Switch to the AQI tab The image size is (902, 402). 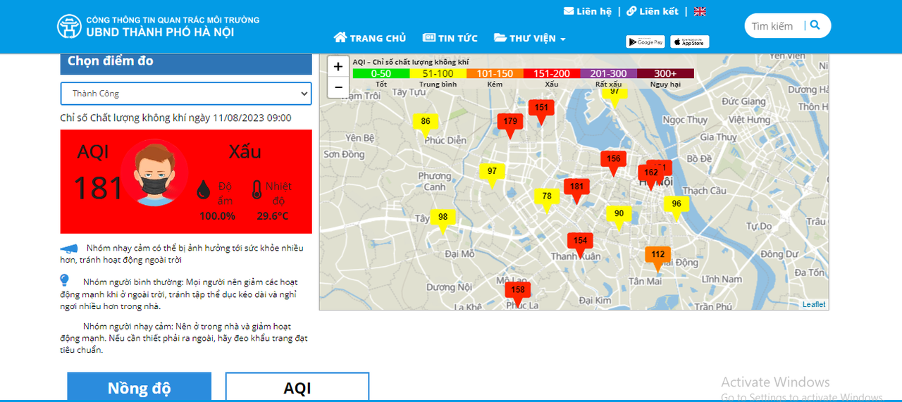(x=297, y=387)
